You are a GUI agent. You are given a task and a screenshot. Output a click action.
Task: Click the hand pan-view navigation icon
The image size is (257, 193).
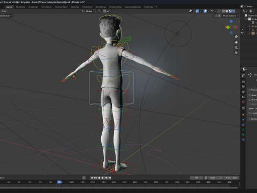point(236,42)
